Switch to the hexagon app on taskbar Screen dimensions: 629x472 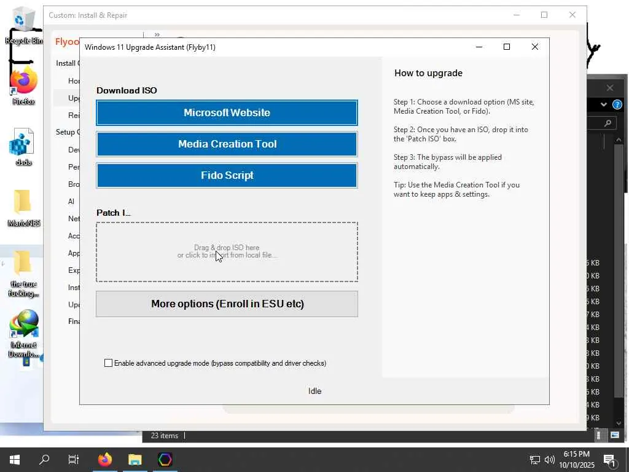point(165,460)
